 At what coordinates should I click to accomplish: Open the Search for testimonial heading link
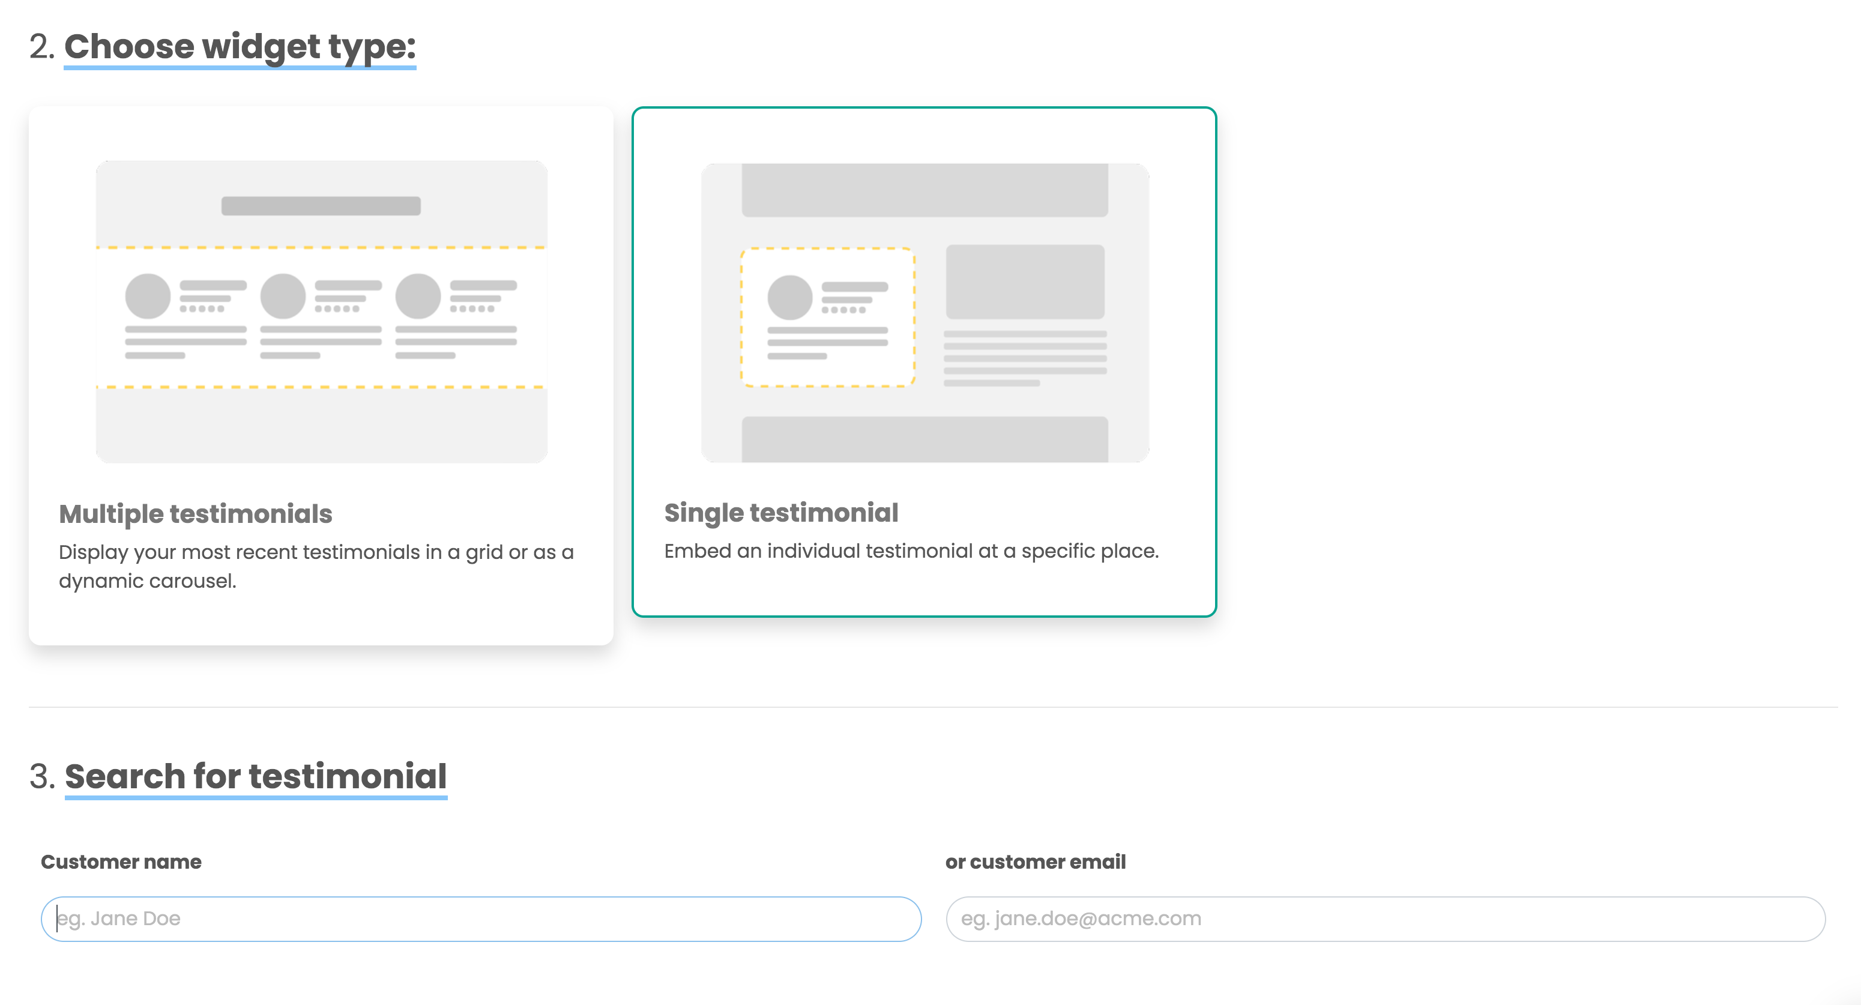click(256, 776)
